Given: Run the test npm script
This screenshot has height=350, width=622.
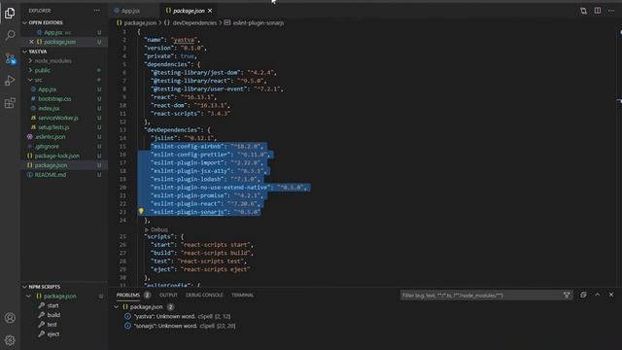Looking at the screenshot, I should click(x=52, y=325).
